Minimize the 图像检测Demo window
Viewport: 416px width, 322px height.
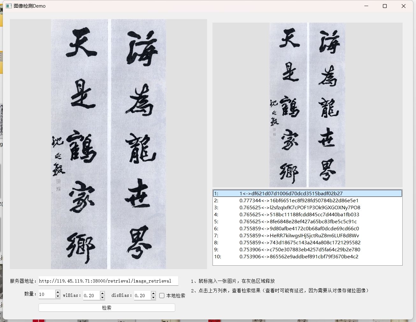[366, 6]
